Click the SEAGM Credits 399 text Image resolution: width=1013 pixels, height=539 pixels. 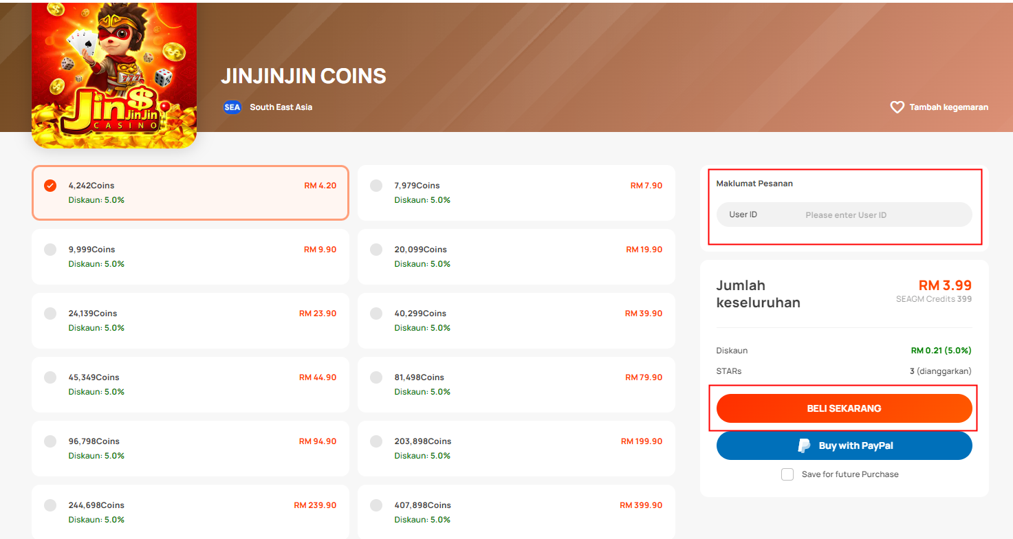pos(934,299)
